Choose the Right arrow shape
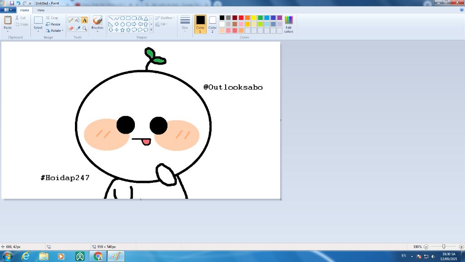This screenshot has height=262, width=465. [134, 24]
